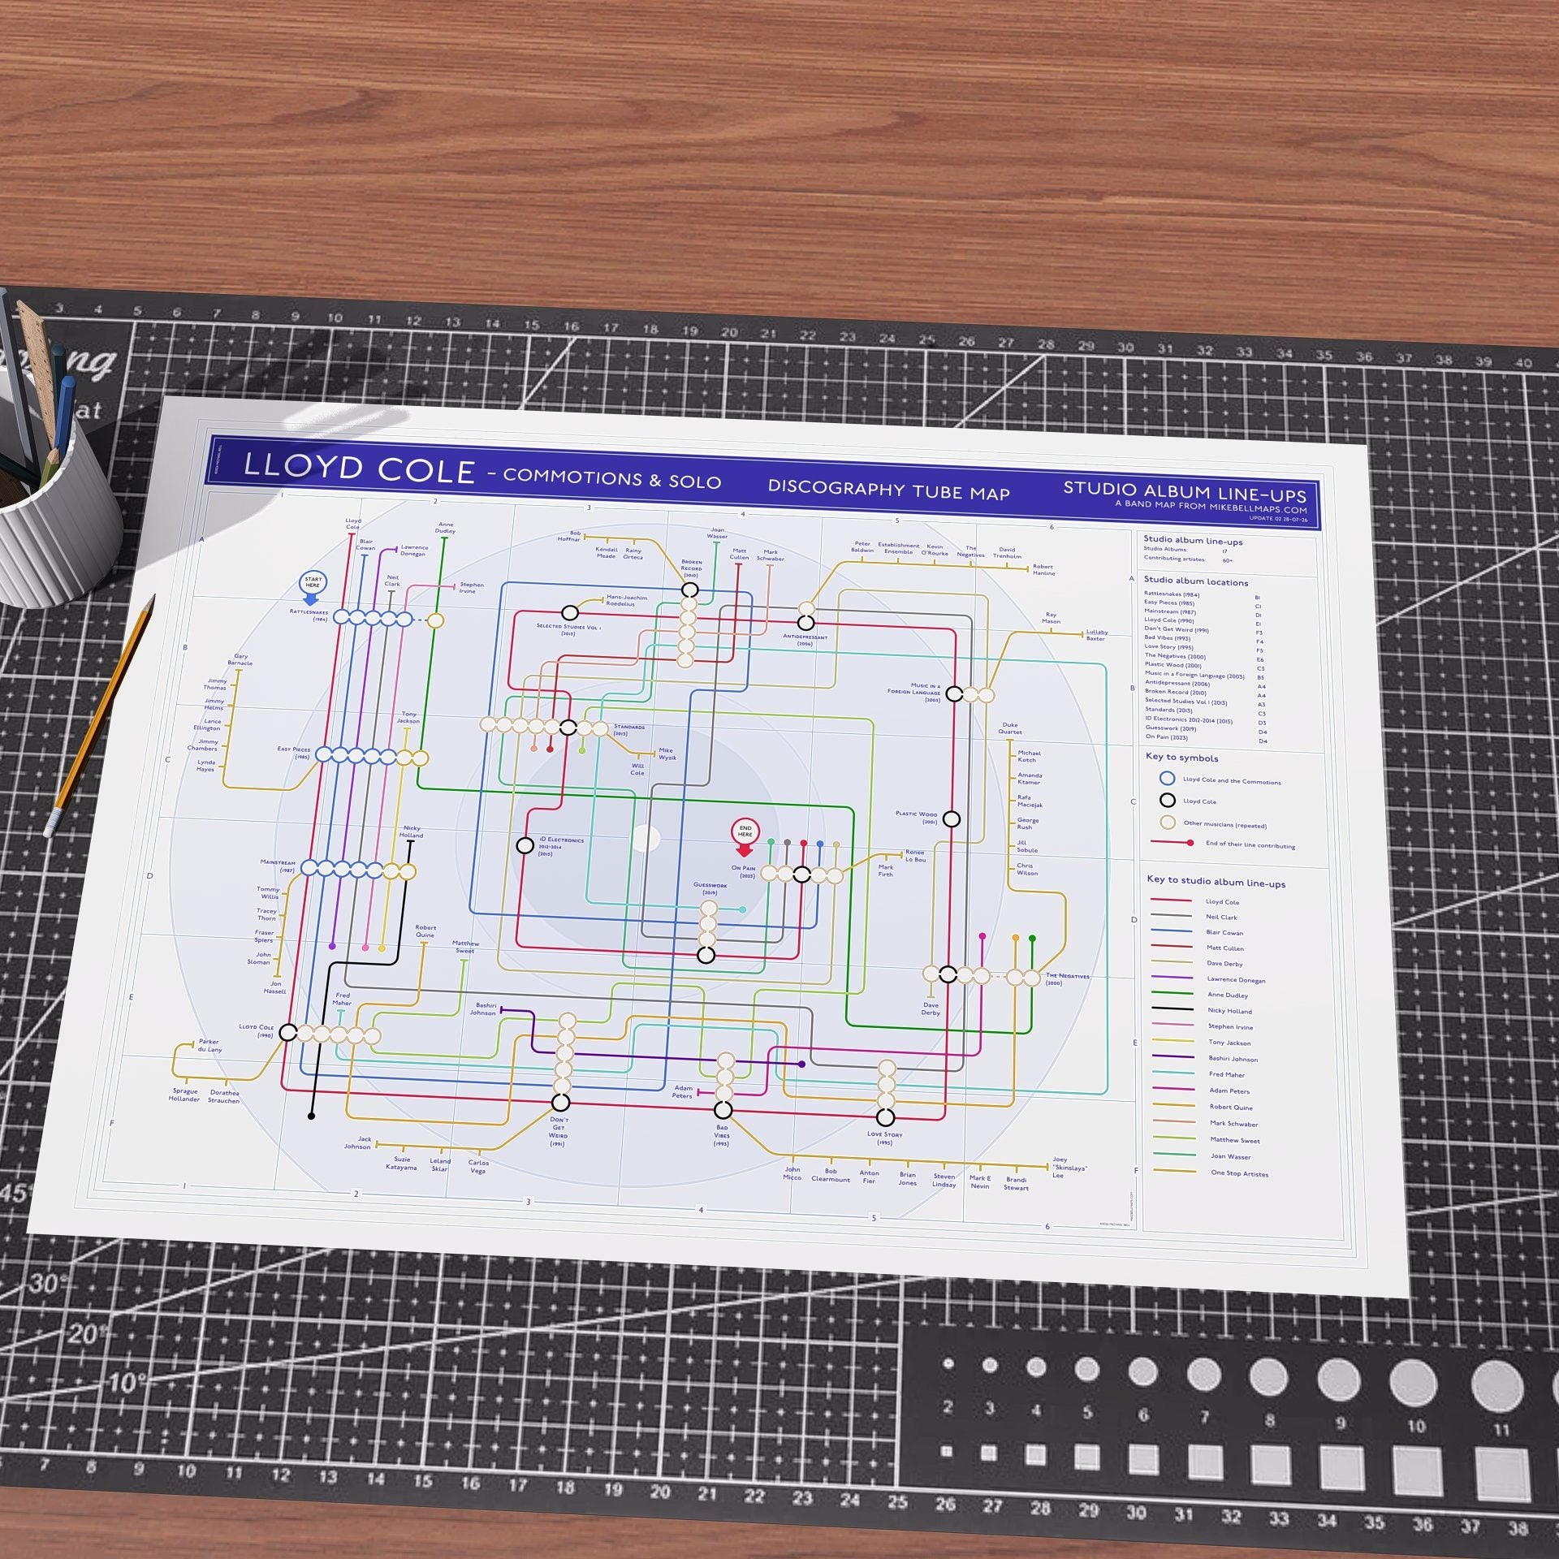The height and width of the screenshot is (1559, 1559).
Task: Click the "Duke Quartet" label on map
Action: pos(1010,728)
